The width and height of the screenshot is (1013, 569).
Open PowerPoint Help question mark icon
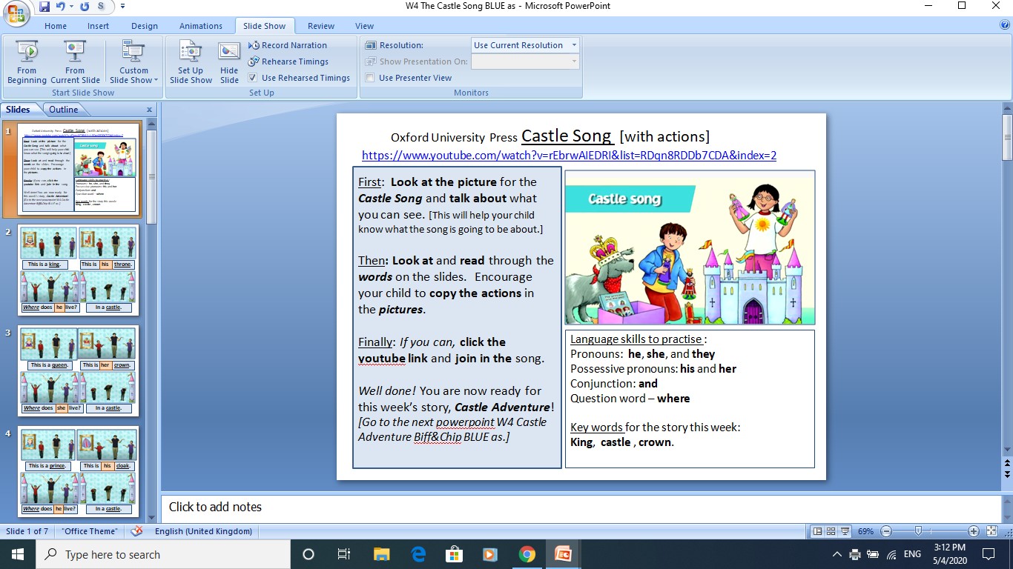1005,24
